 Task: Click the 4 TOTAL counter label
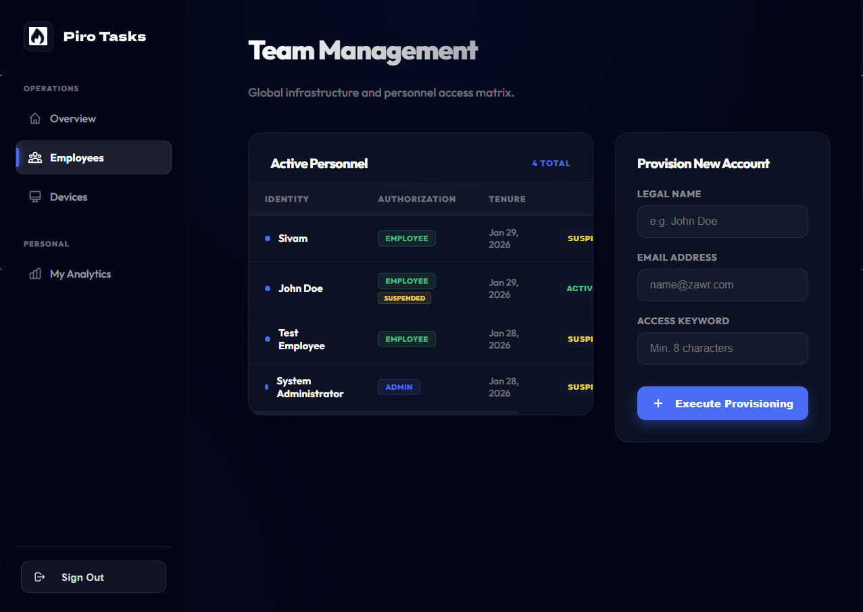(551, 163)
